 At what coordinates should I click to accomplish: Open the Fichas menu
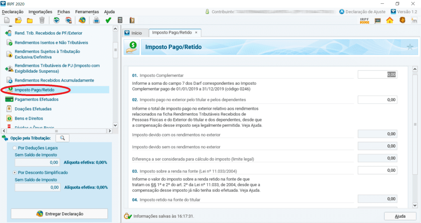[64, 12]
